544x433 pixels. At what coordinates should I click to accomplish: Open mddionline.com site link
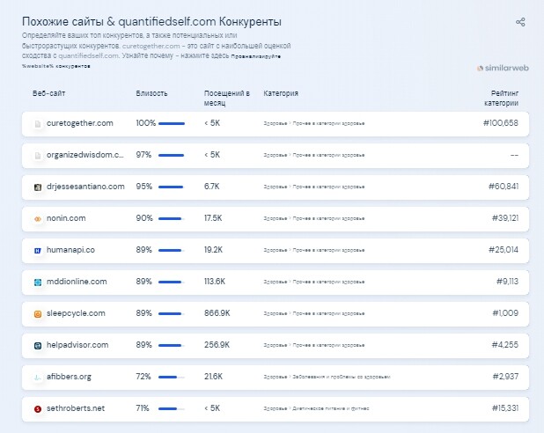(x=77, y=282)
